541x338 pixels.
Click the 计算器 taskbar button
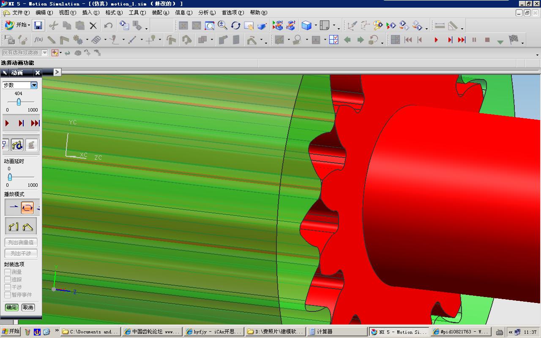click(x=337, y=332)
